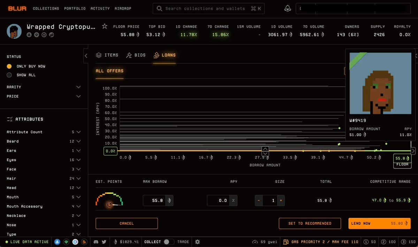Click the Cancel button
The width and height of the screenshot is (418, 247).
127,223
